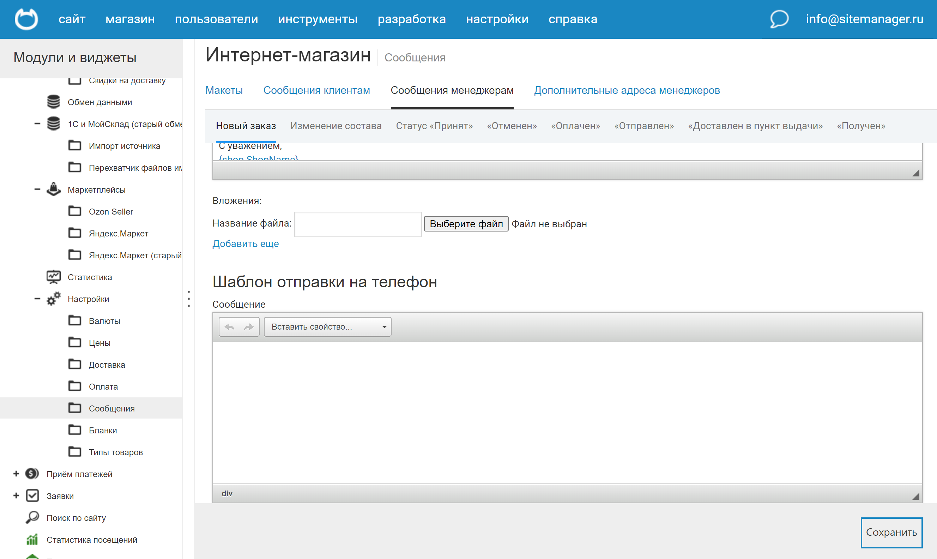Screen dimensions: 937x559
Task: Collapse the Настройки tree branch
Action: click(x=37, y=298)
